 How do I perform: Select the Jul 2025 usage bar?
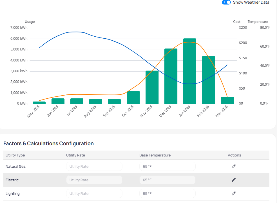(77, 101)
